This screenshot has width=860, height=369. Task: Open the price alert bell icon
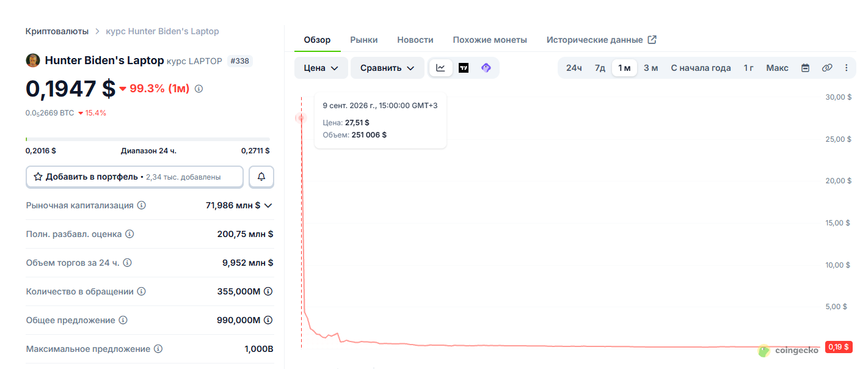(261, 177)
